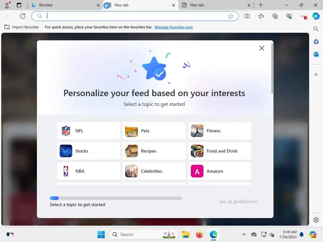The height and width of the screenshot is (242, 323).
Task: Select the Pets topic
Action: [154, 131]
